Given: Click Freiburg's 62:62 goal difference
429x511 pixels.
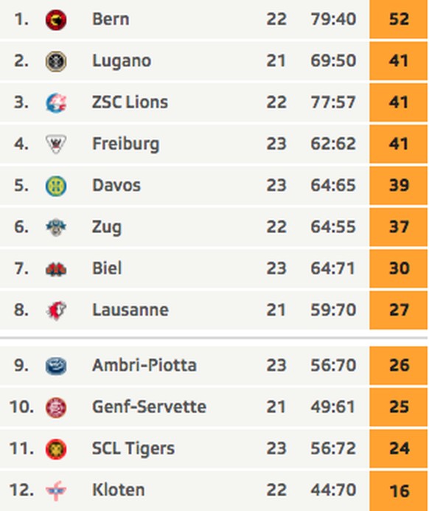Looking at the screenshot, I should click(x=333, y=144).
